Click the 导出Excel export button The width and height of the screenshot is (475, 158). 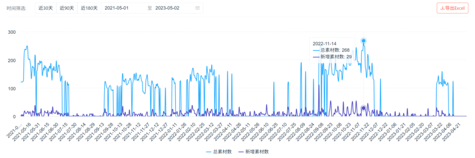point(452,8)
